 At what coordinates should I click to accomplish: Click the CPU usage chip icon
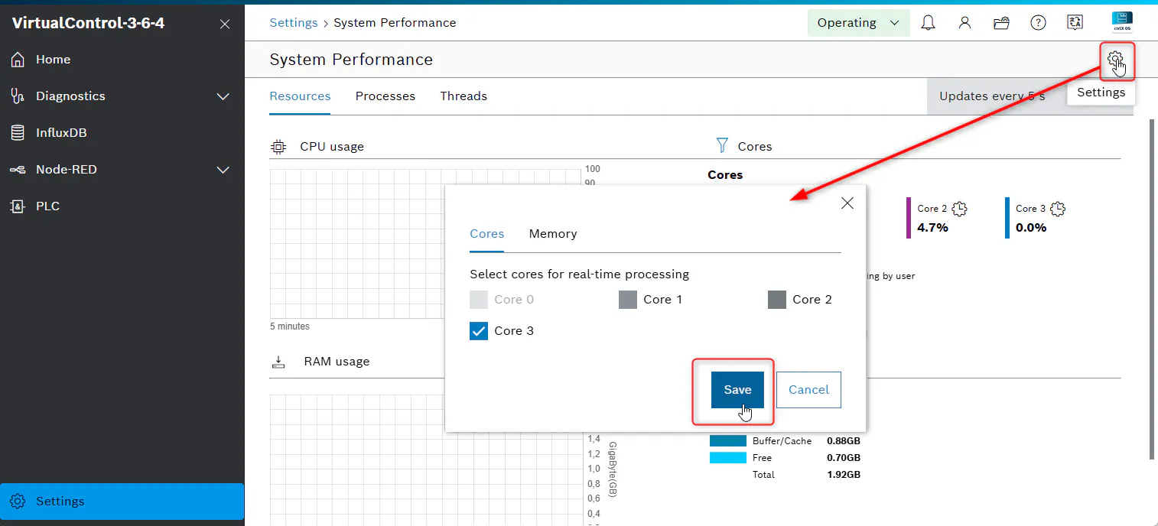(x=278, y=146)
